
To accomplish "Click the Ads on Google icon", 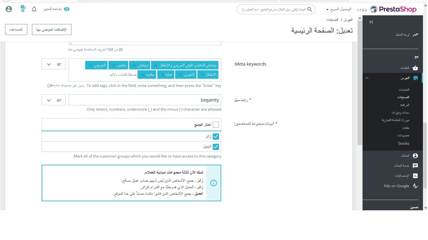I will tap(415, 186).
